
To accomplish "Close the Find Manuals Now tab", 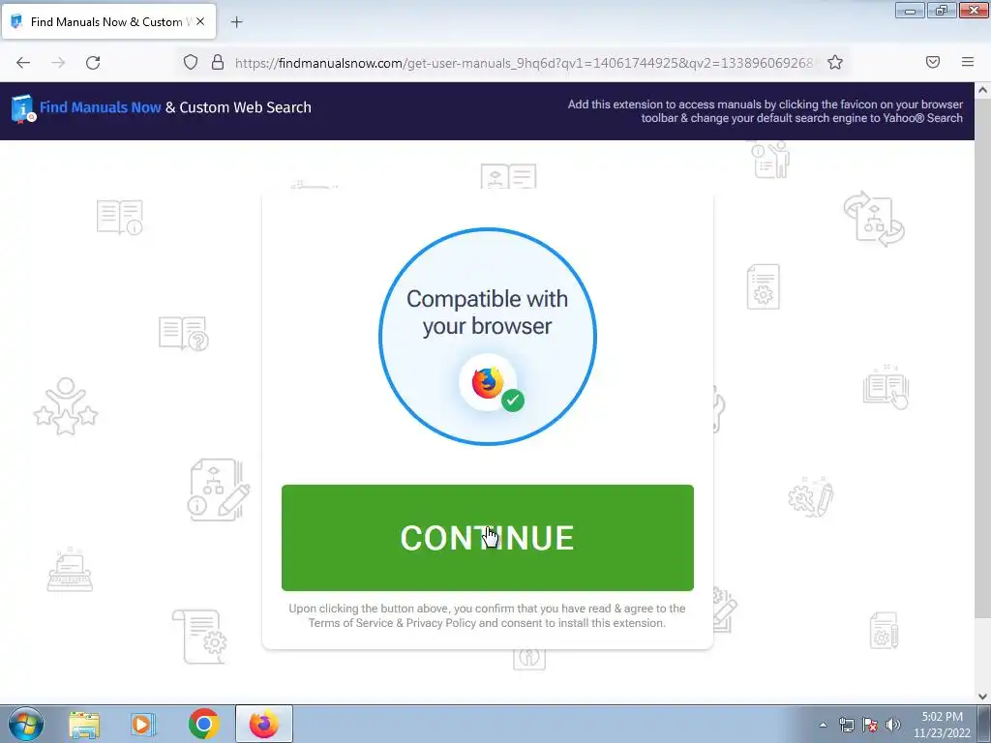I will click(200, 21).
